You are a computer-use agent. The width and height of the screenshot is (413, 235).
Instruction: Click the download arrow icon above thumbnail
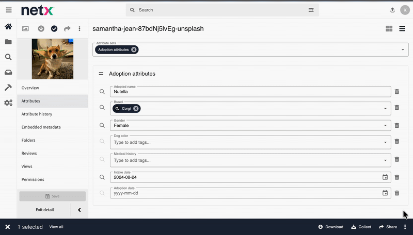coord(41,29)
